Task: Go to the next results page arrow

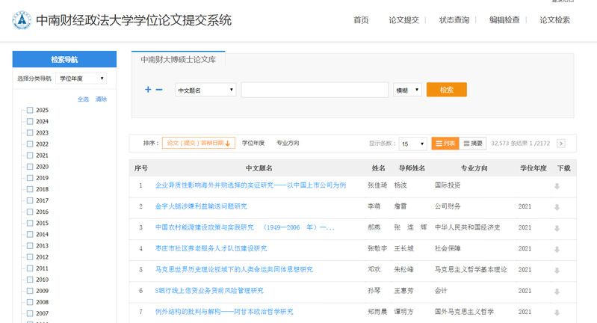Action: point(561,144)
